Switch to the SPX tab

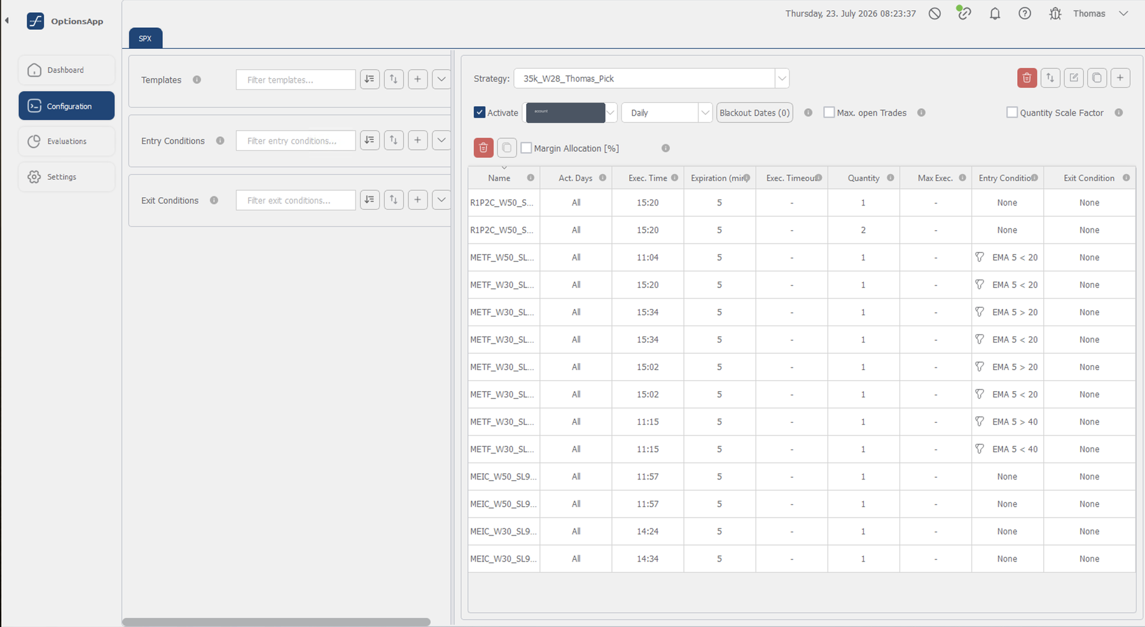pos(145,38)
